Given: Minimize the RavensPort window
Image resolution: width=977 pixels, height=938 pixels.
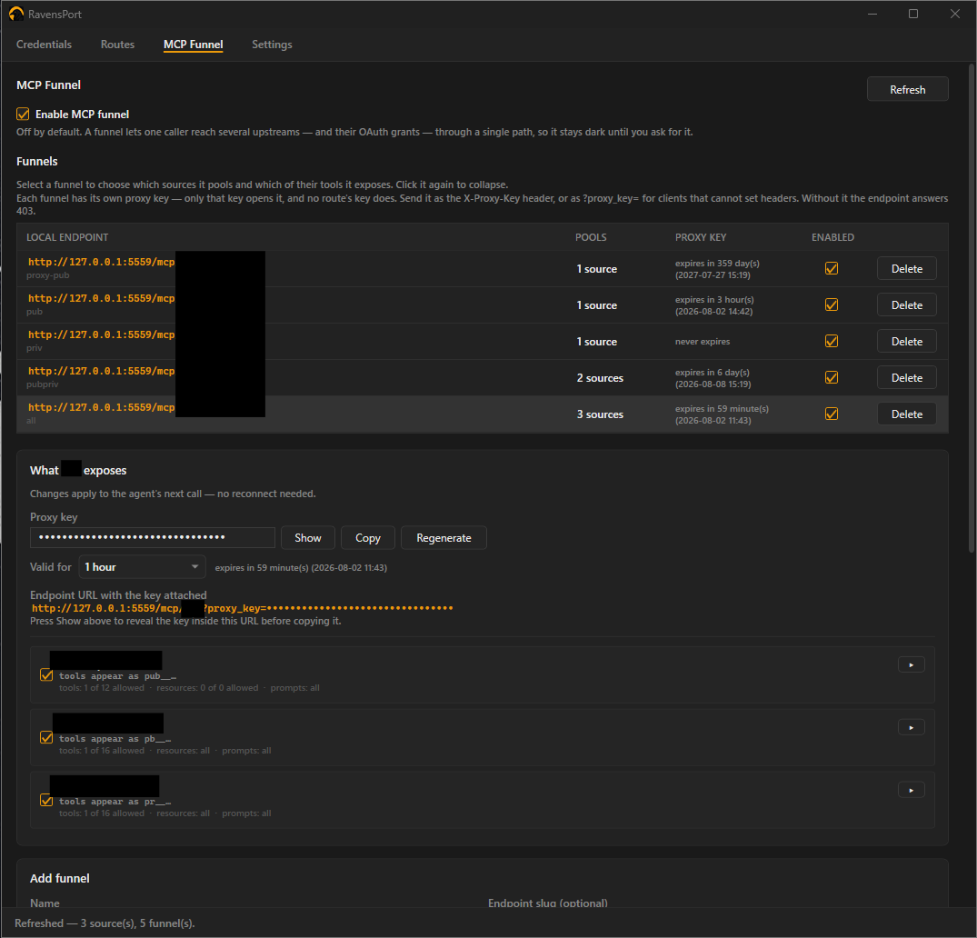Looking at the screenshot, I should coord(872,14).
